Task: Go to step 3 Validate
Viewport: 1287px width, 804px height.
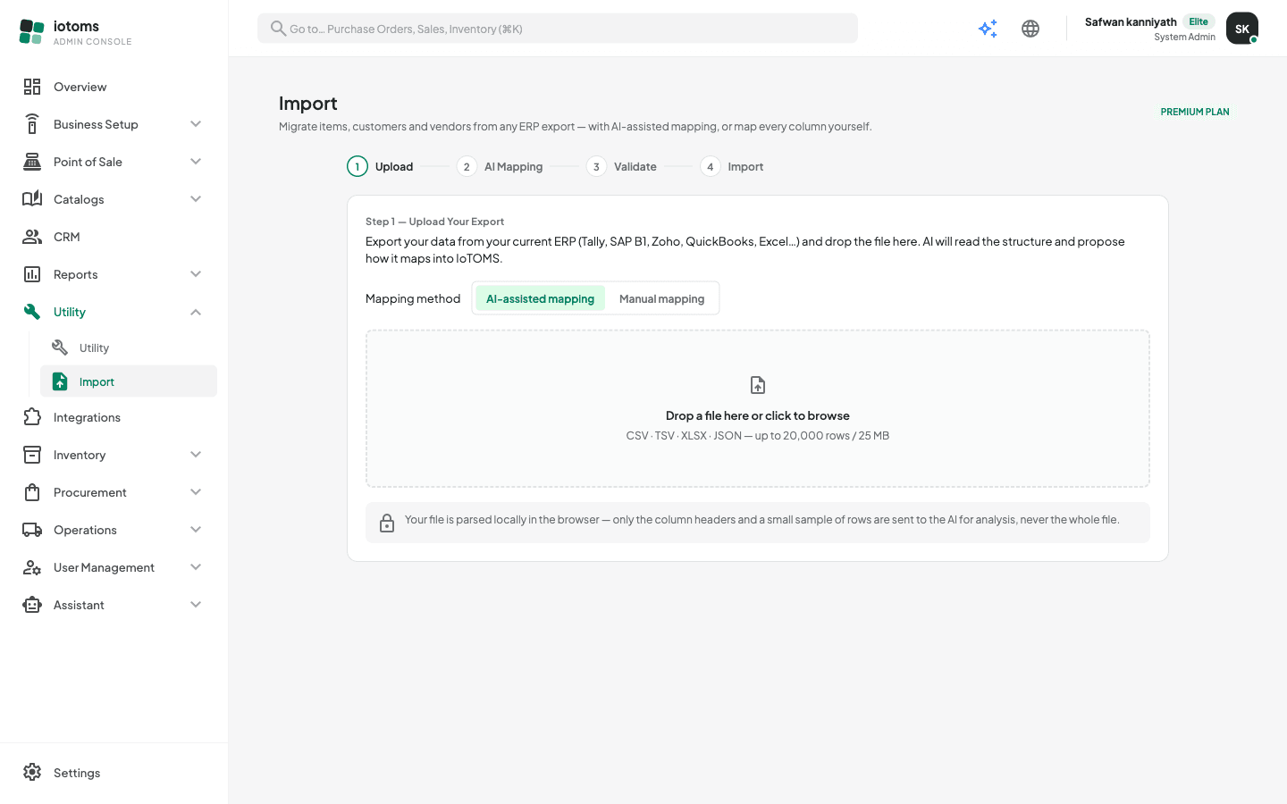Action: pos(621,166)
